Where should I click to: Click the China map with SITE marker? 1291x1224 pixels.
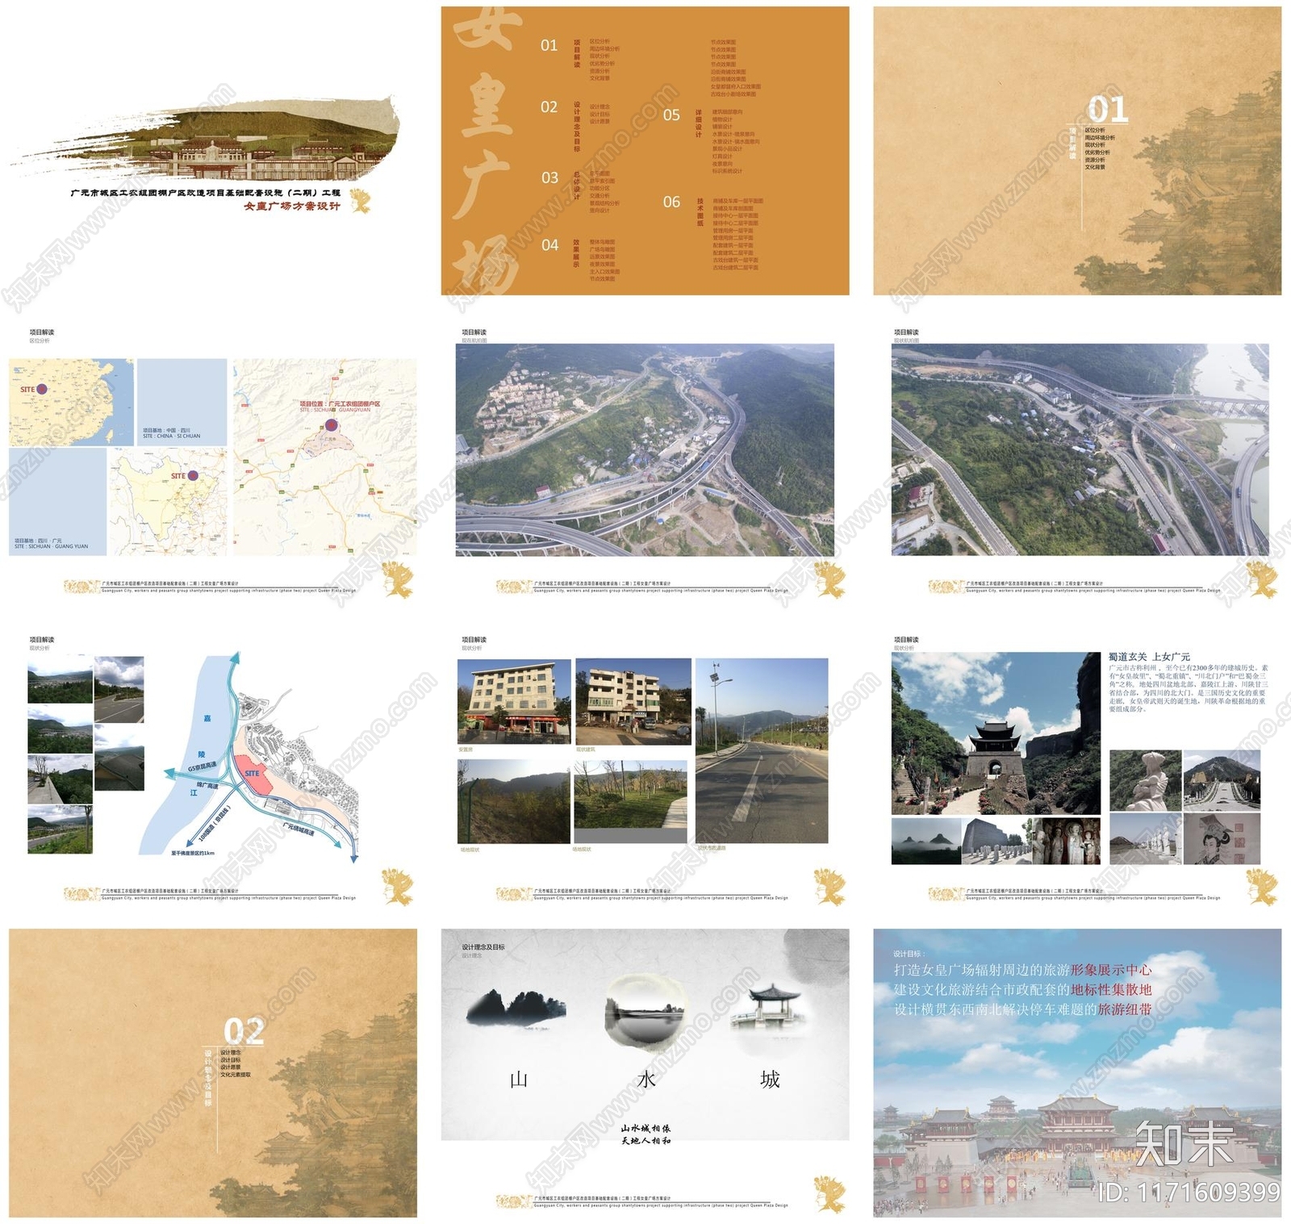71,402
